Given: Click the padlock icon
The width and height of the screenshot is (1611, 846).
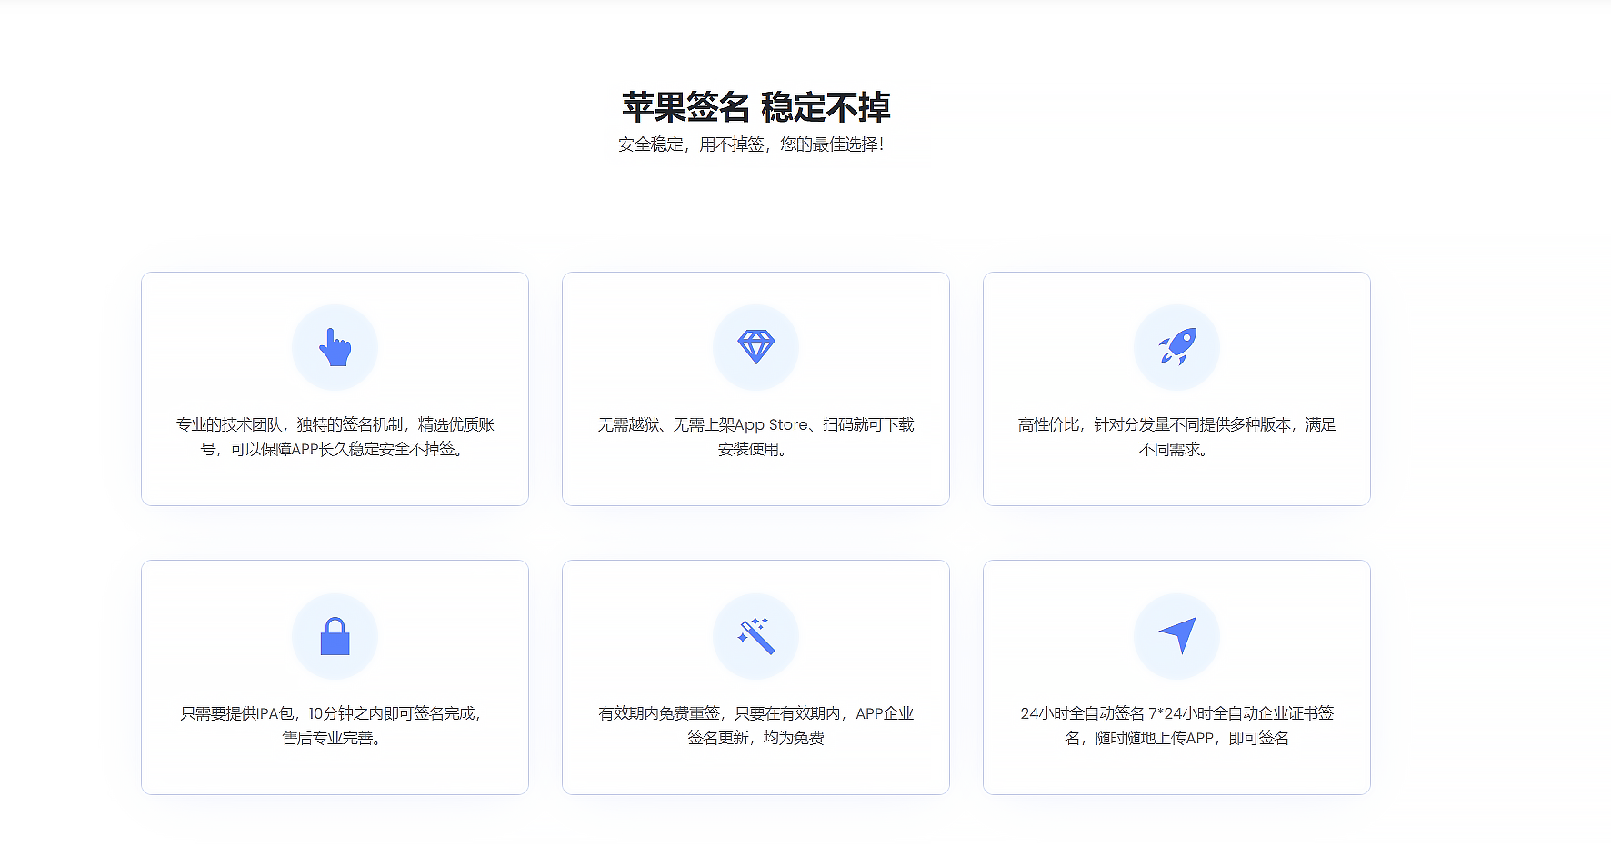Looking at the screenshot, I should (335, 636).
